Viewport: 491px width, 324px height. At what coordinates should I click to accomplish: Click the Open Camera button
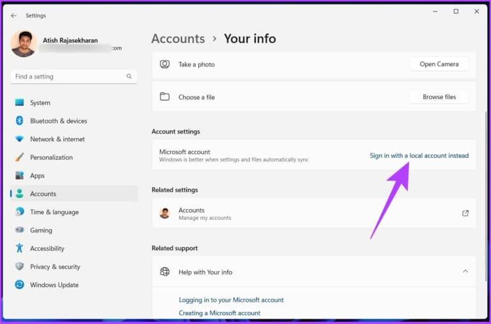coord(439,64)
